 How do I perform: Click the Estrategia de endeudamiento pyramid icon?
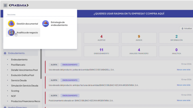[x=45, y=23]
